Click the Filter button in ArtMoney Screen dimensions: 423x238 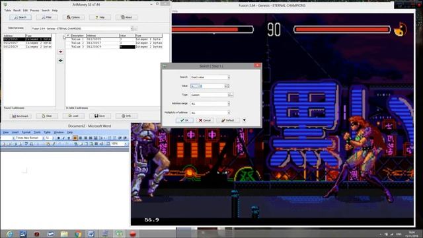pos(47,17)
